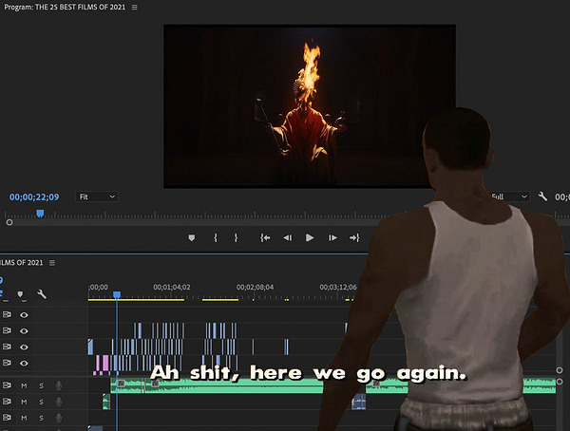
Task: Open the Program monitor panel menu
Action: coord(135,8)
